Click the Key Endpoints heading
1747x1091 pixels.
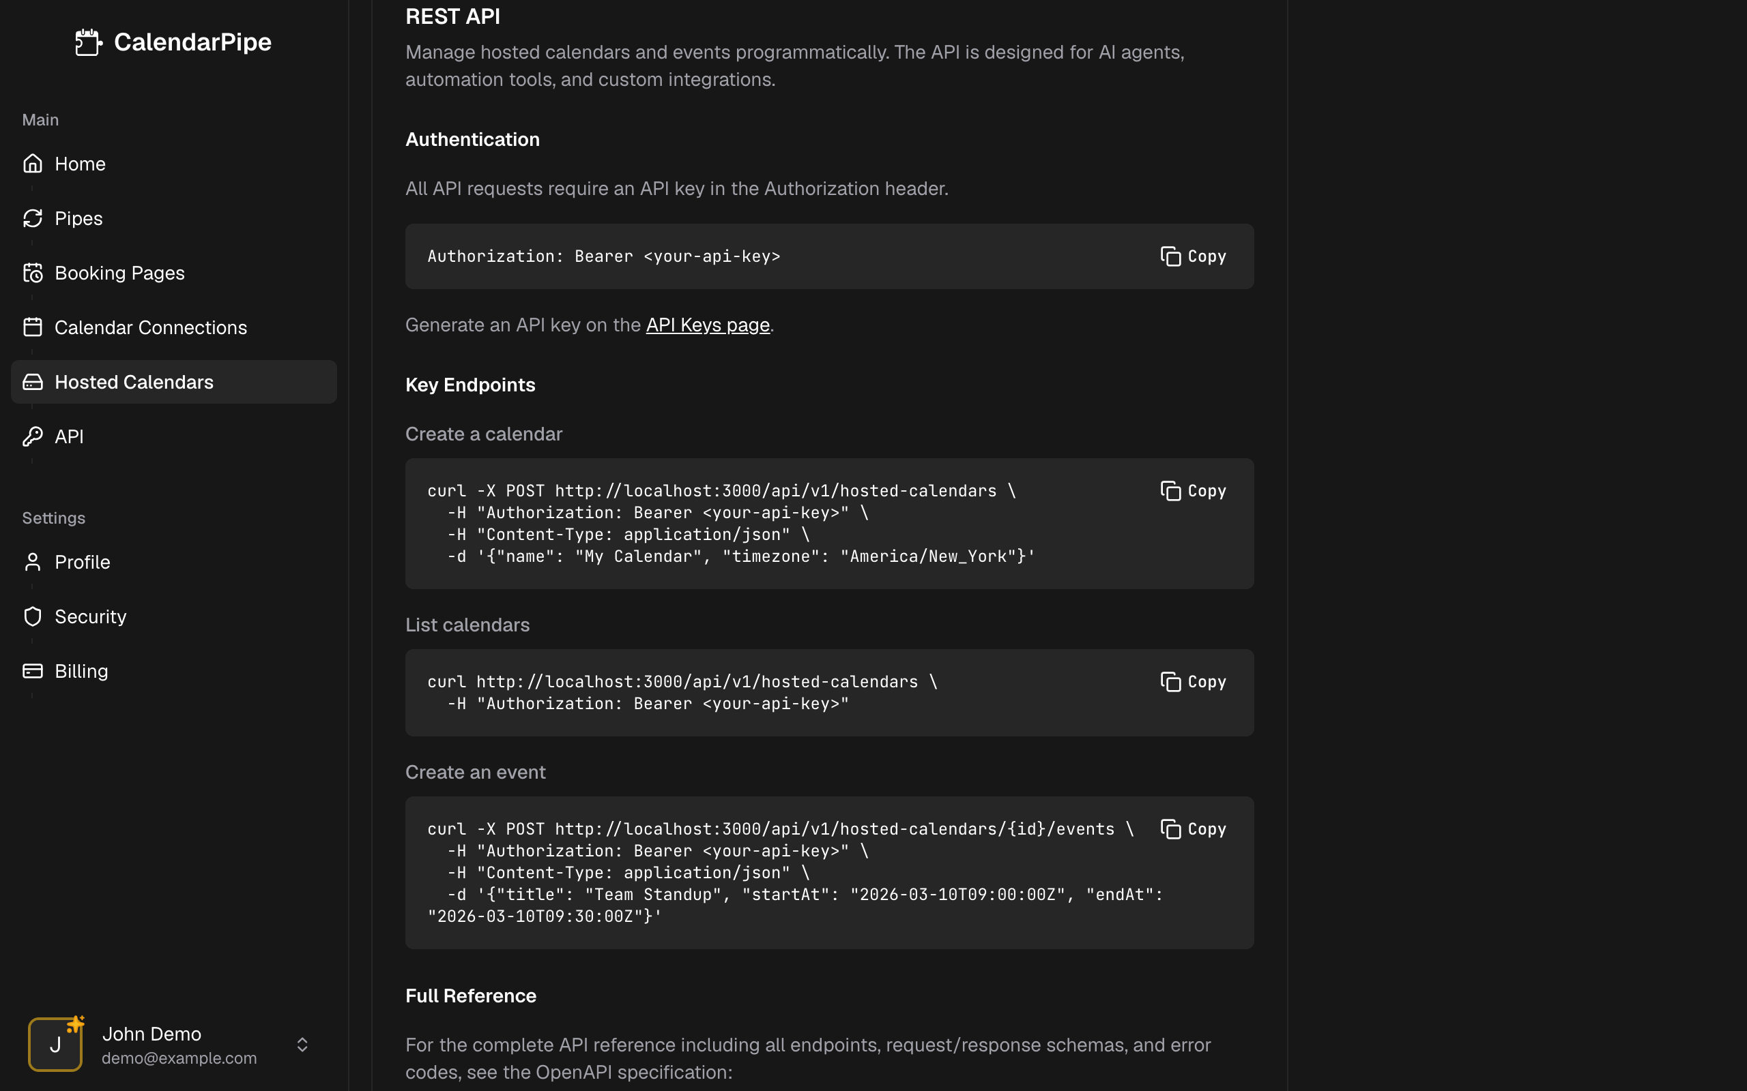tap(470, 385)
